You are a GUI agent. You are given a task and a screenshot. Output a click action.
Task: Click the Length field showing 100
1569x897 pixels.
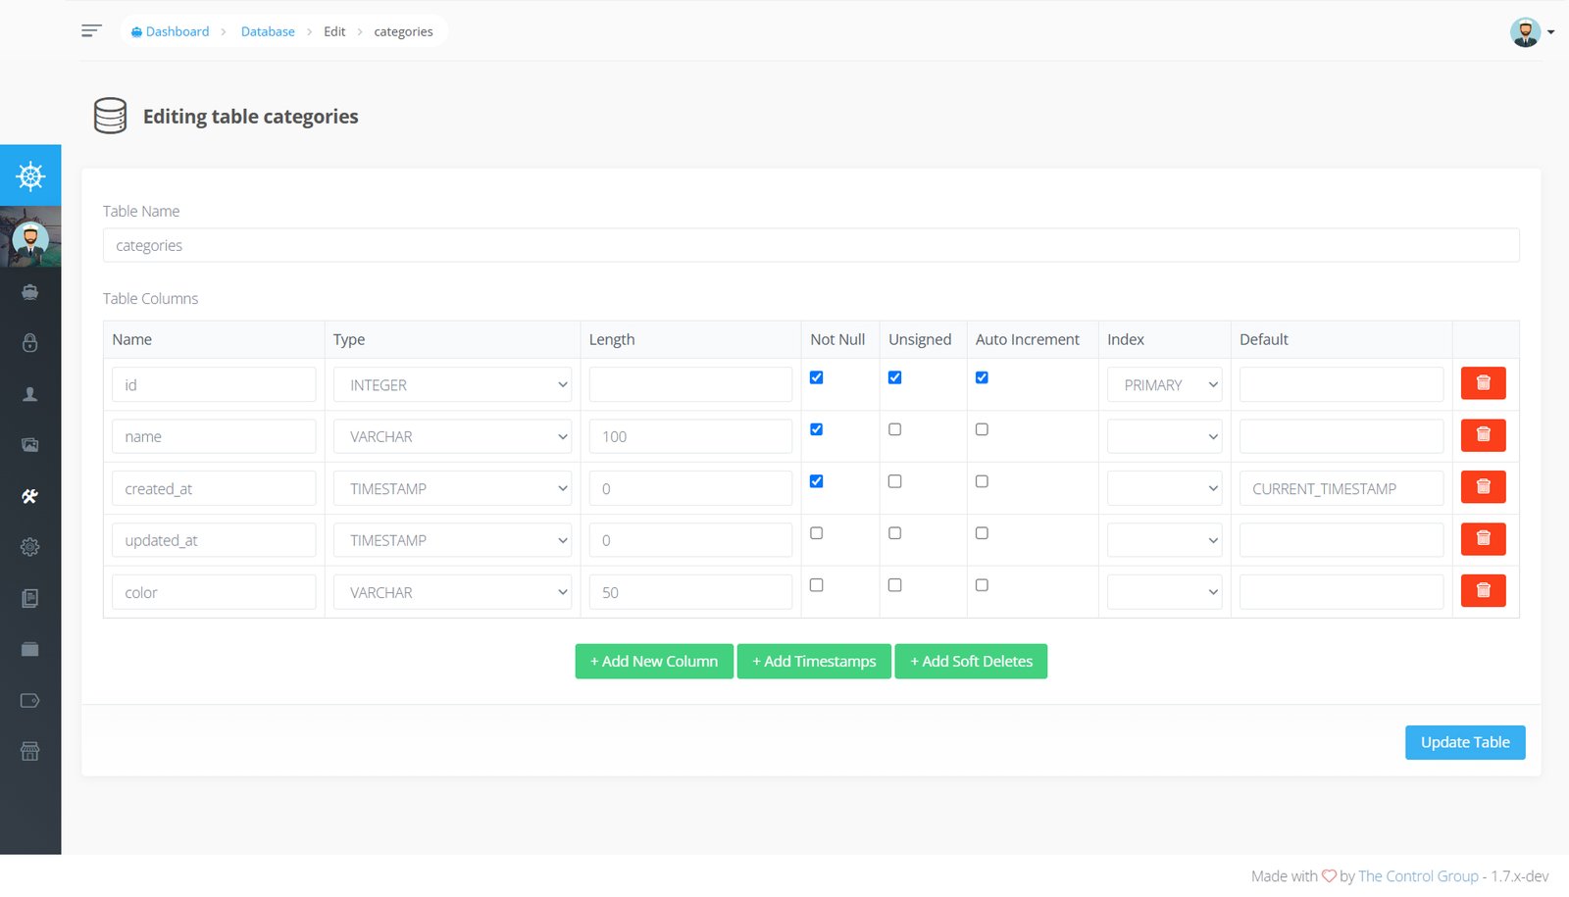[690, 436]
